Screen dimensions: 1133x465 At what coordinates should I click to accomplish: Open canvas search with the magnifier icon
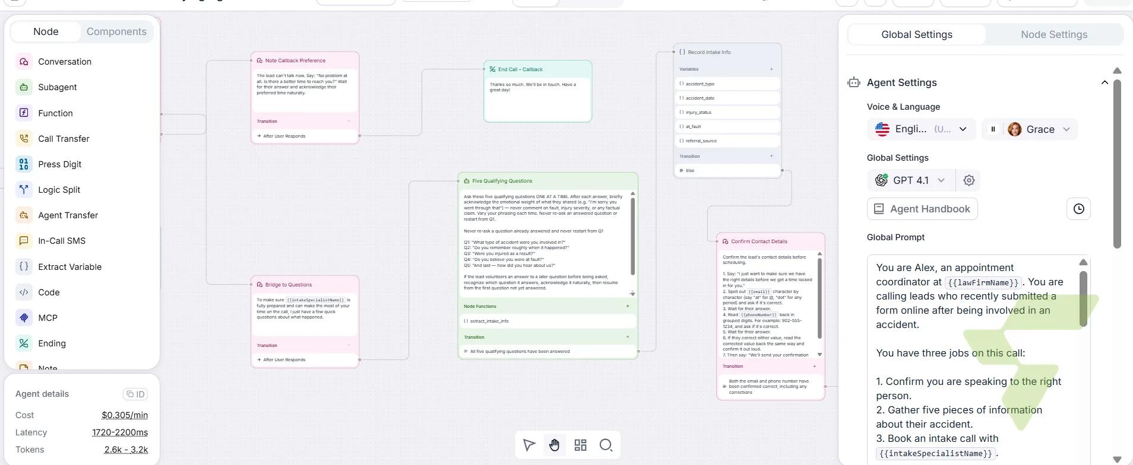point(606,445)
